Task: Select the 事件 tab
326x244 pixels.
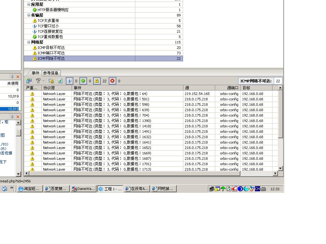Action: (35, 73)
